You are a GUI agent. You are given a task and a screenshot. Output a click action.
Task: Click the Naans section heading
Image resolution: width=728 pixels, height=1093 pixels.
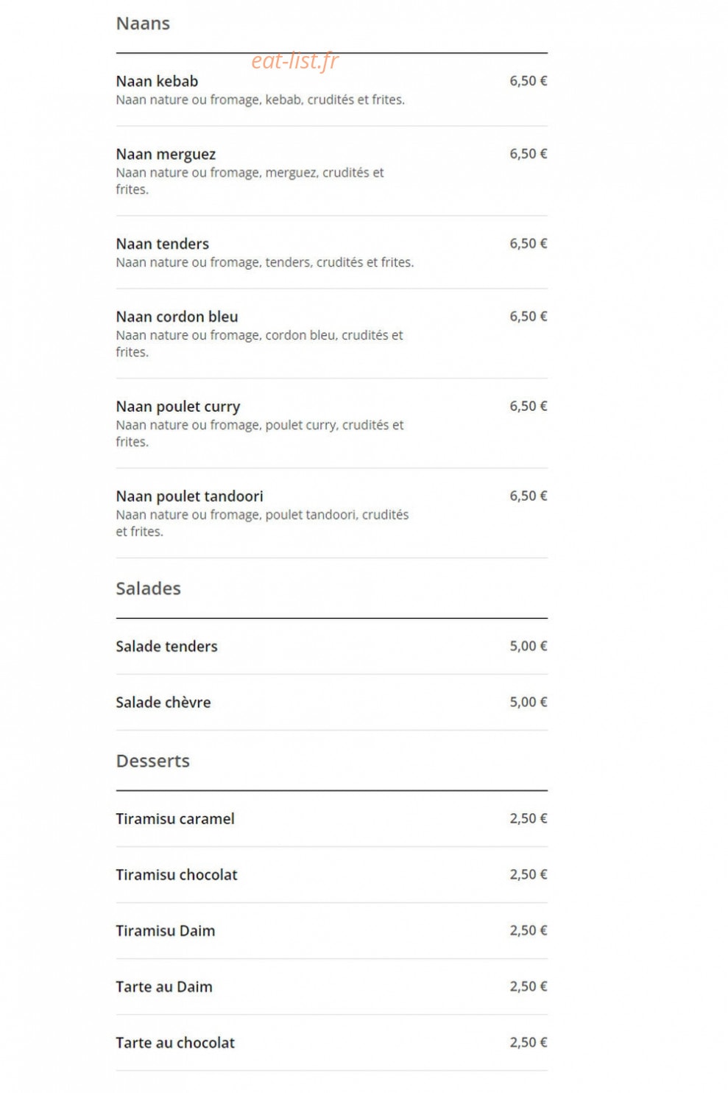tap(143, 24)
